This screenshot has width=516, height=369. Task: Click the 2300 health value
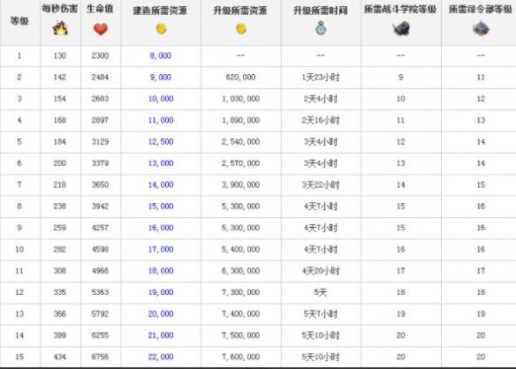(x=100, y=56)
